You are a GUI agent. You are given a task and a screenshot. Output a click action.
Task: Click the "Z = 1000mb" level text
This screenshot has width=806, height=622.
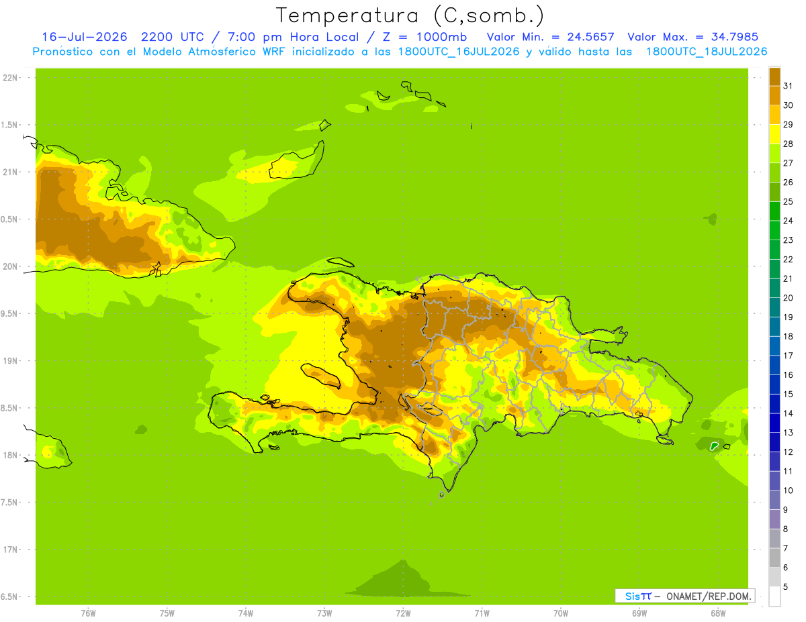pos(427,37)
